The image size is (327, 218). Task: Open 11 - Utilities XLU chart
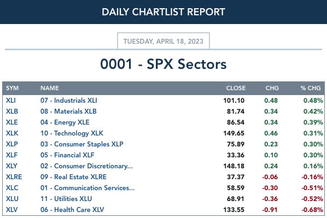tap(66, 199)
